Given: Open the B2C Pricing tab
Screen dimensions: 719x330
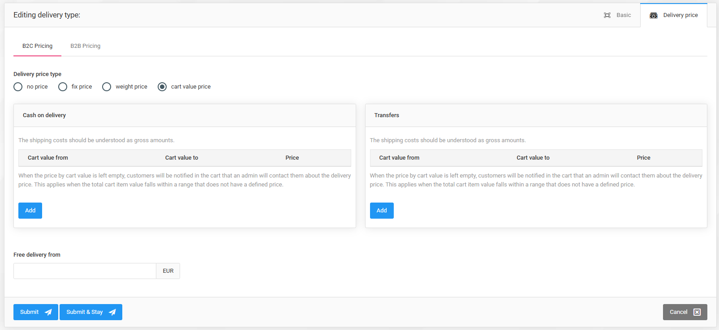Looking at the screenshot, I should pos(37,46).
